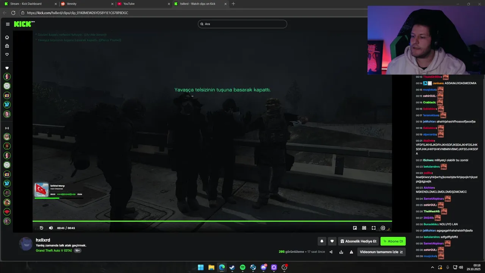Click the 18+ tag badge
Screen dimensions: 485x273
77,251
